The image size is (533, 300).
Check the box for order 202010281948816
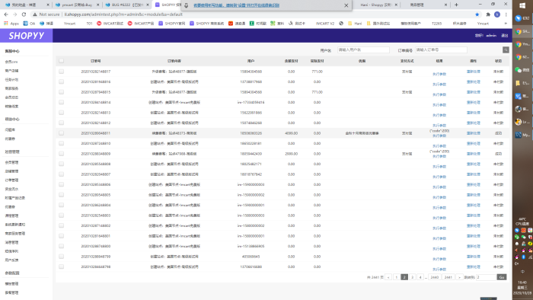(x=61, y=81)
